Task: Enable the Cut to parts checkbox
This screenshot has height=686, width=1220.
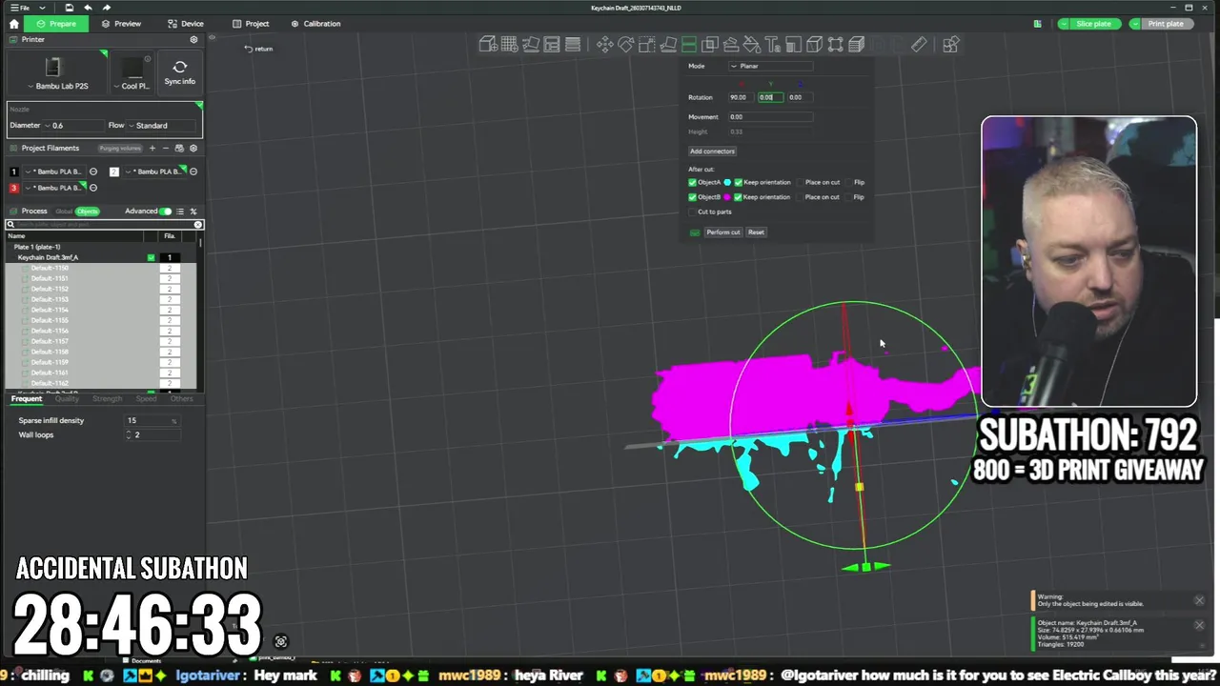Action: coord(693,212)
